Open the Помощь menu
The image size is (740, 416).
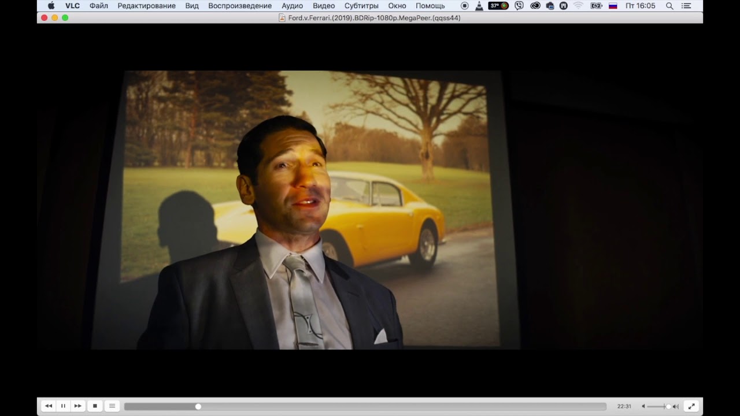pos(430,6)
